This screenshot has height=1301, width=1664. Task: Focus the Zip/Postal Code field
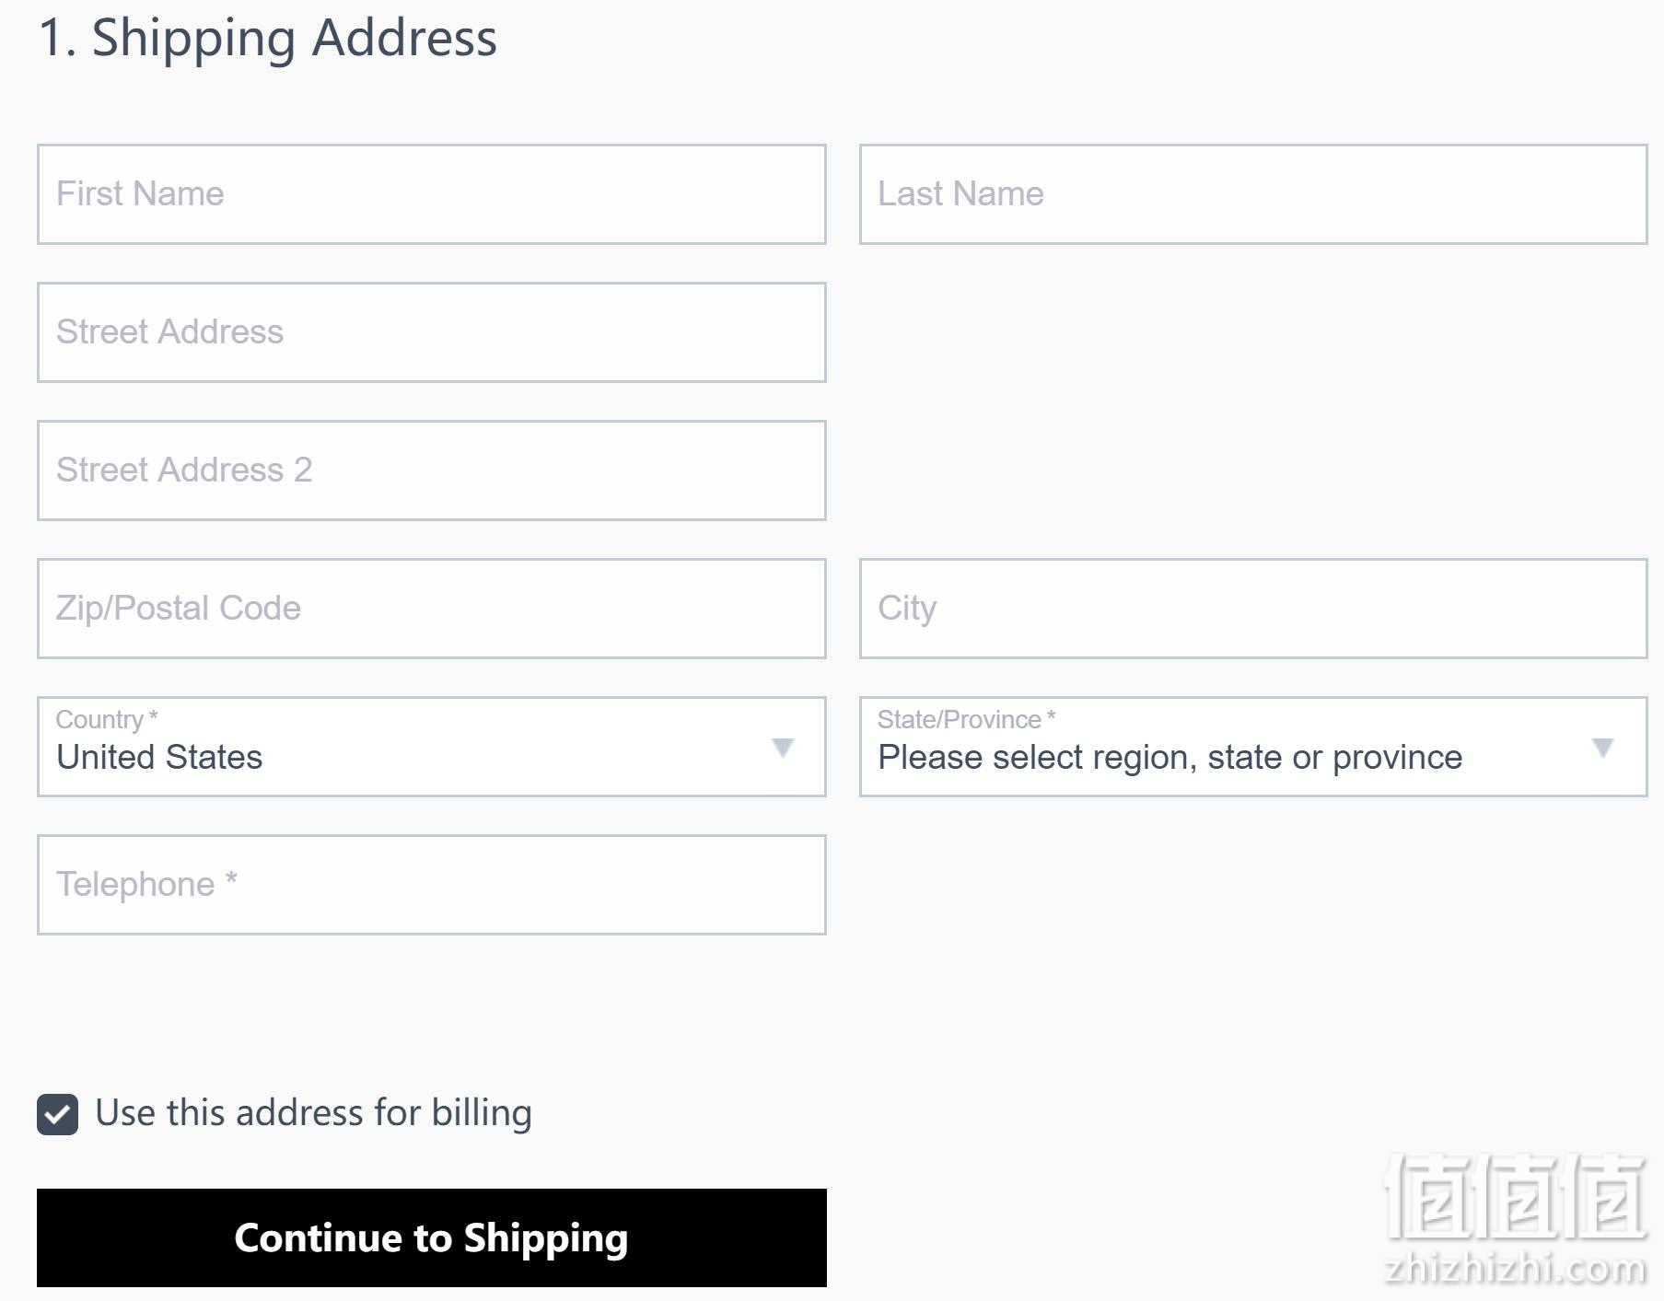coord(431,609)
